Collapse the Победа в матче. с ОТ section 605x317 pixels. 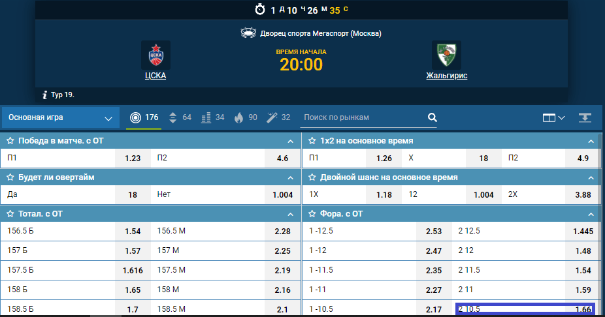point(291,142)
